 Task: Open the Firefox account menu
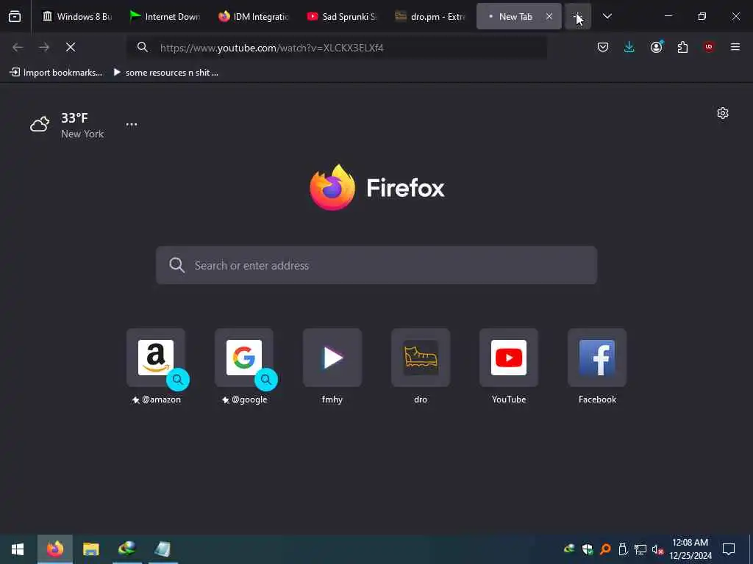coord(656,47)
